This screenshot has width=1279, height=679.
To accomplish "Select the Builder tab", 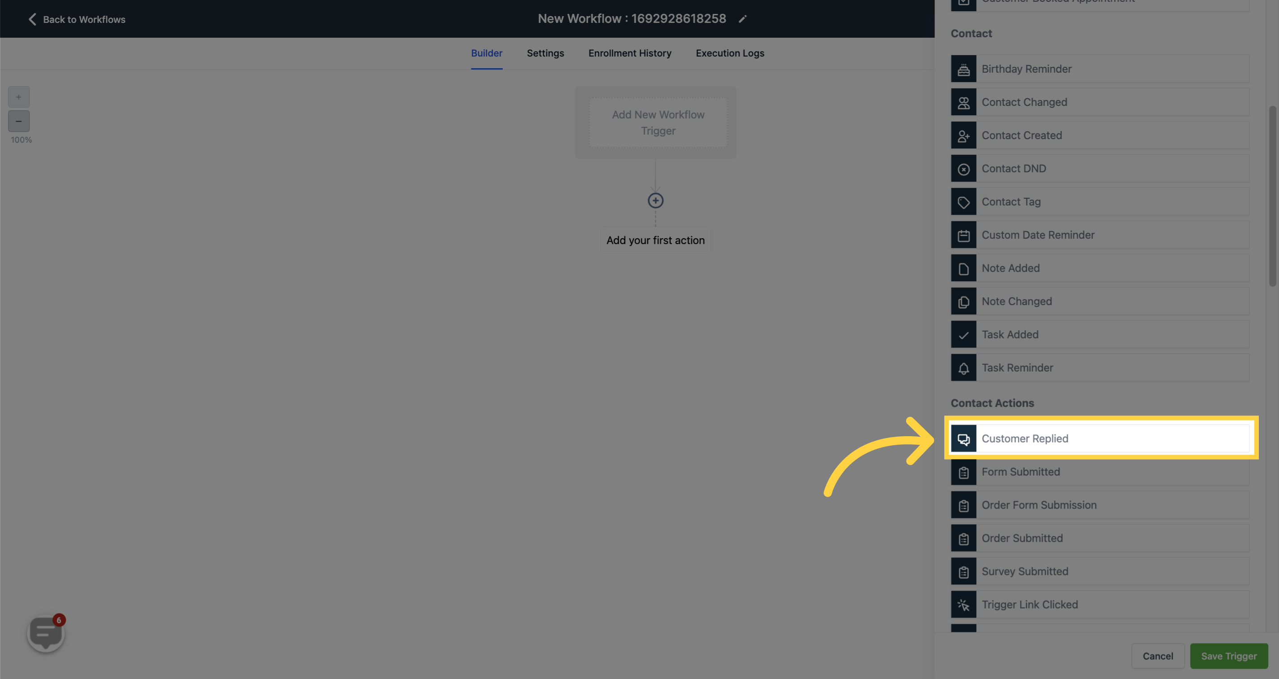I will tap(486, 53).
